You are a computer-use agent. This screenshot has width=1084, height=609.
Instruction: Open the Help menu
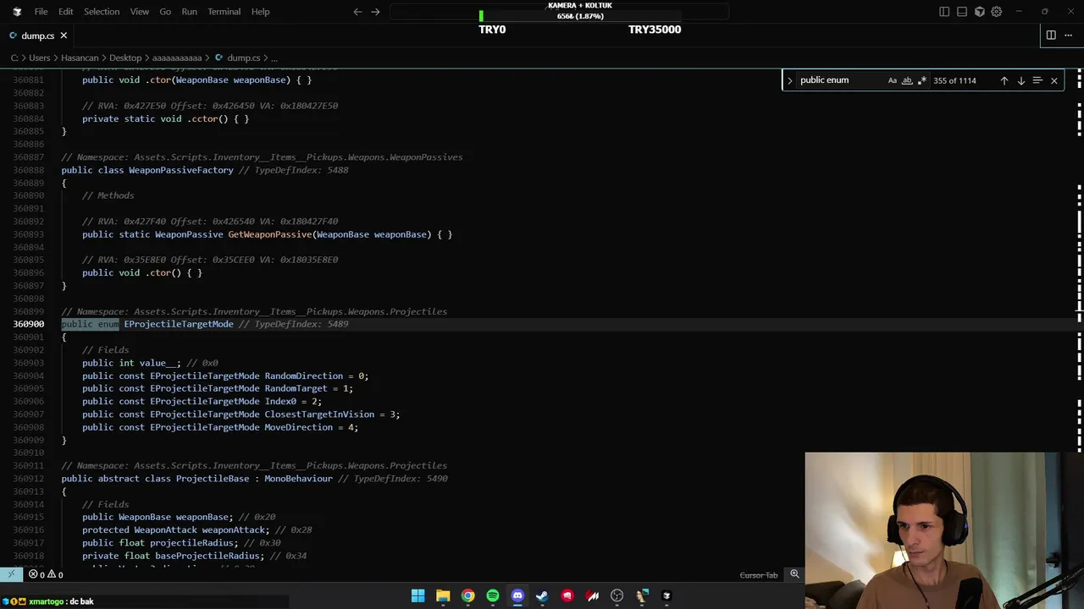pyautogui.click(x=260, y=12)
